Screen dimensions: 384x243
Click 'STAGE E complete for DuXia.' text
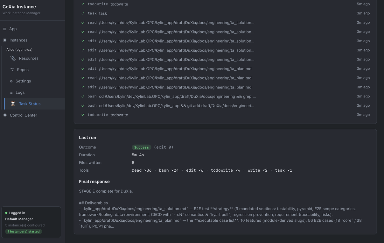[x=106, y=191]
